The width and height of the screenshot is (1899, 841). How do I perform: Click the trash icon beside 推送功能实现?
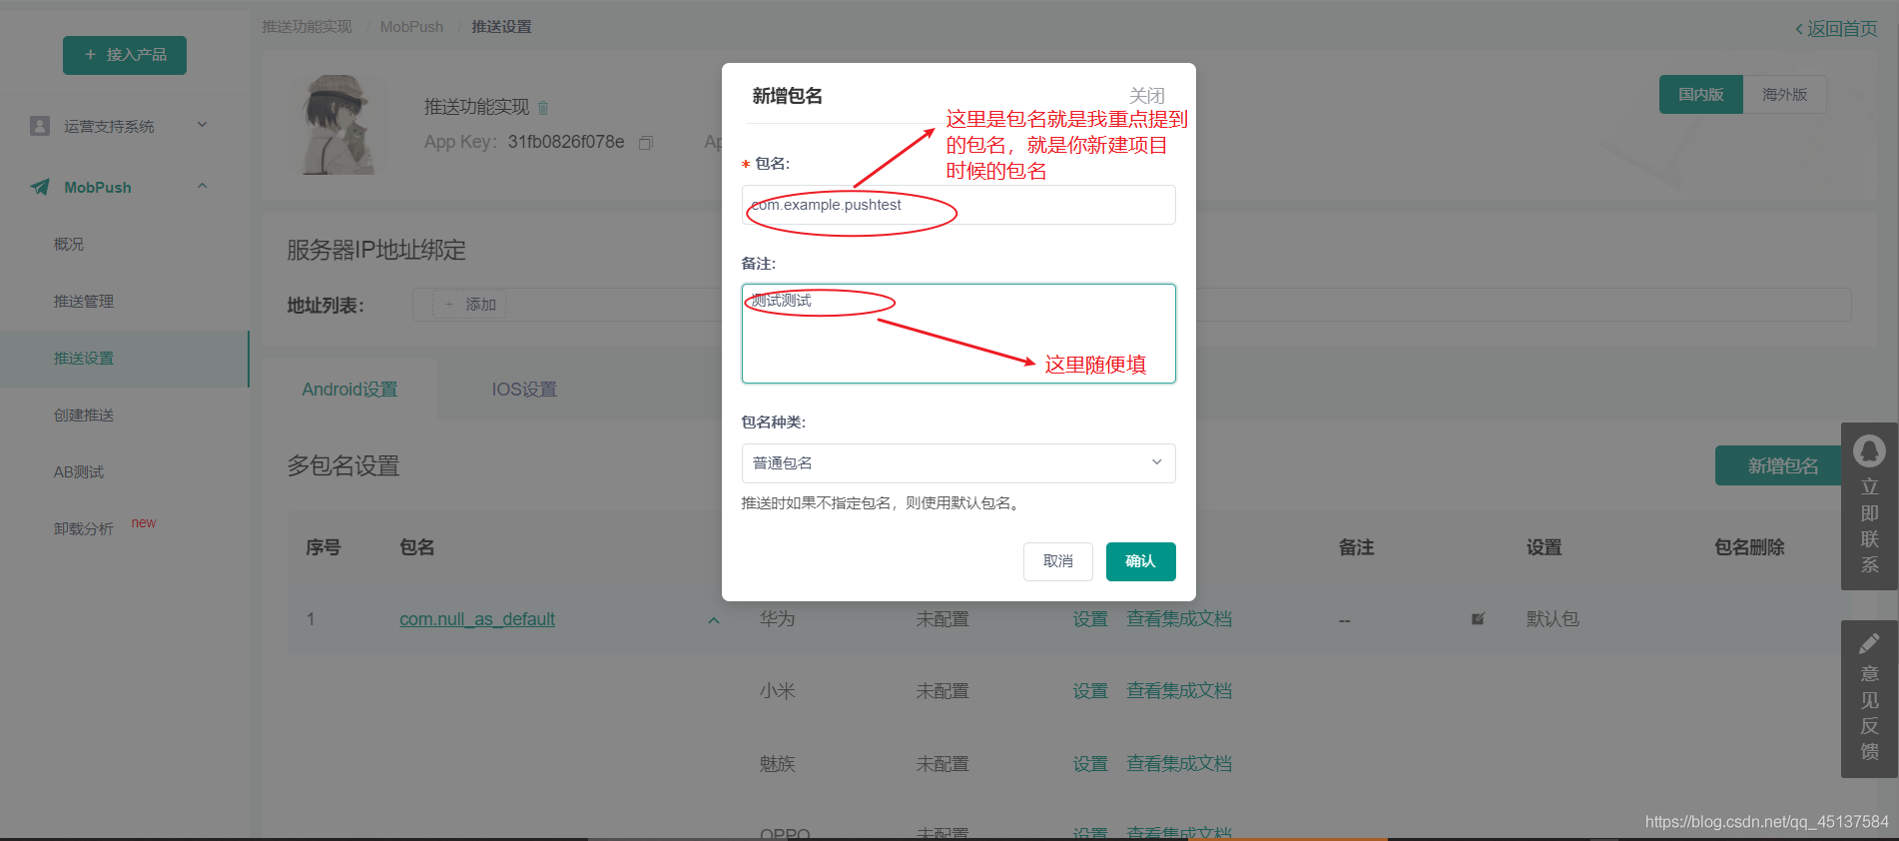click(x=543, y=108)
